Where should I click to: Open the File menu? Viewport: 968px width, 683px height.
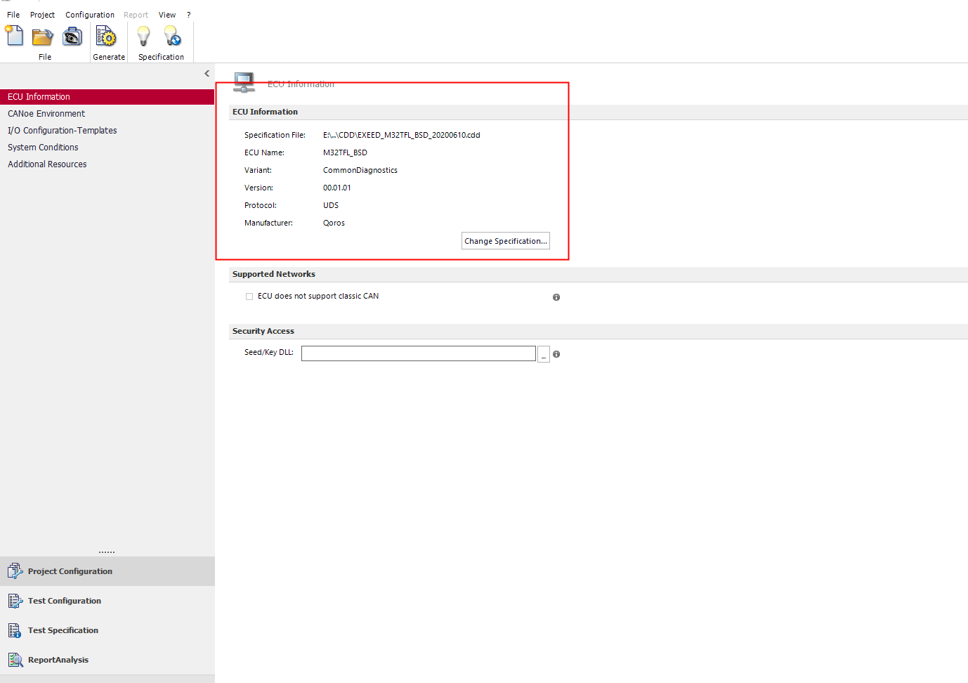tap(13, 15)
